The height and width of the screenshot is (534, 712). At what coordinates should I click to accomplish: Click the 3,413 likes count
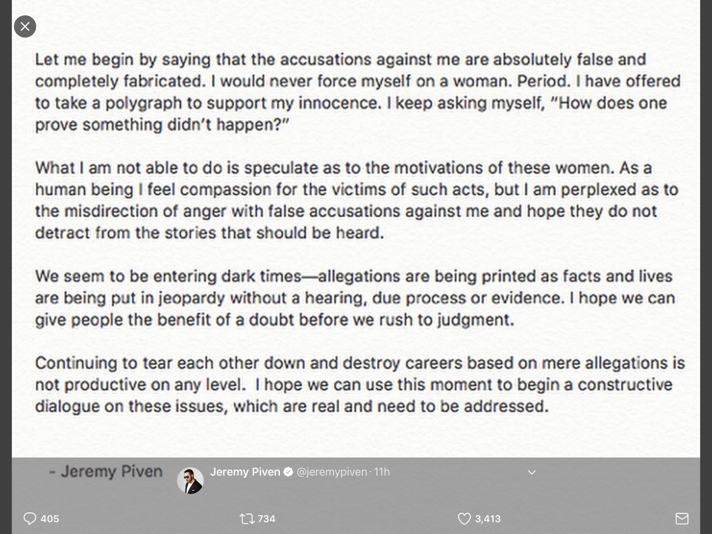488,519
